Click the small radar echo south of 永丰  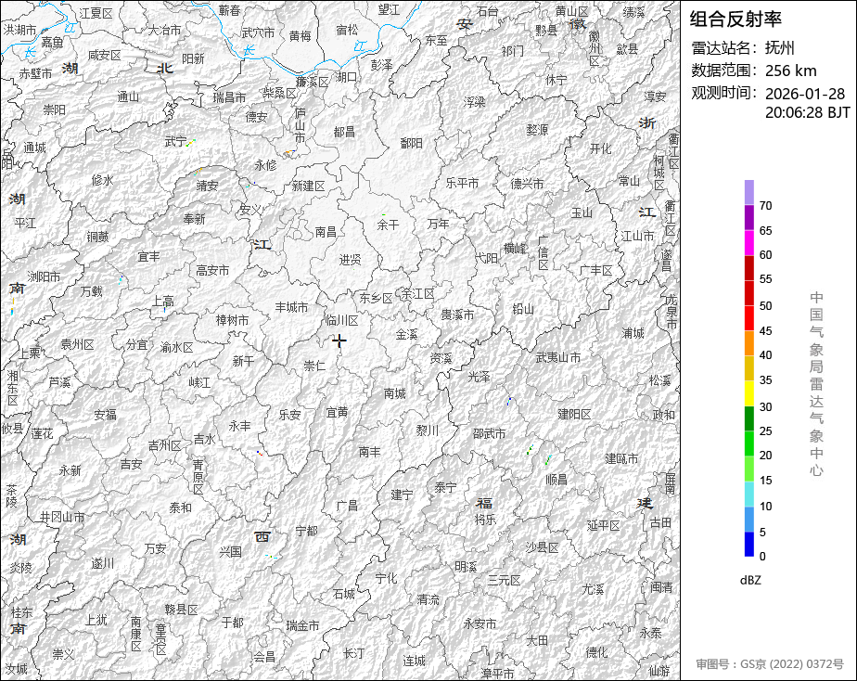coord(259,453)
